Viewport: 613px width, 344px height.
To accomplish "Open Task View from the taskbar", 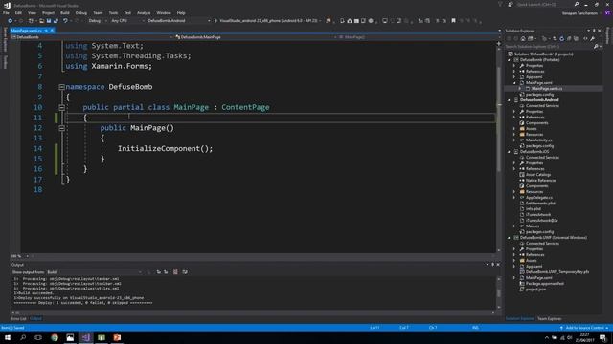I will (x=38, y=337).
